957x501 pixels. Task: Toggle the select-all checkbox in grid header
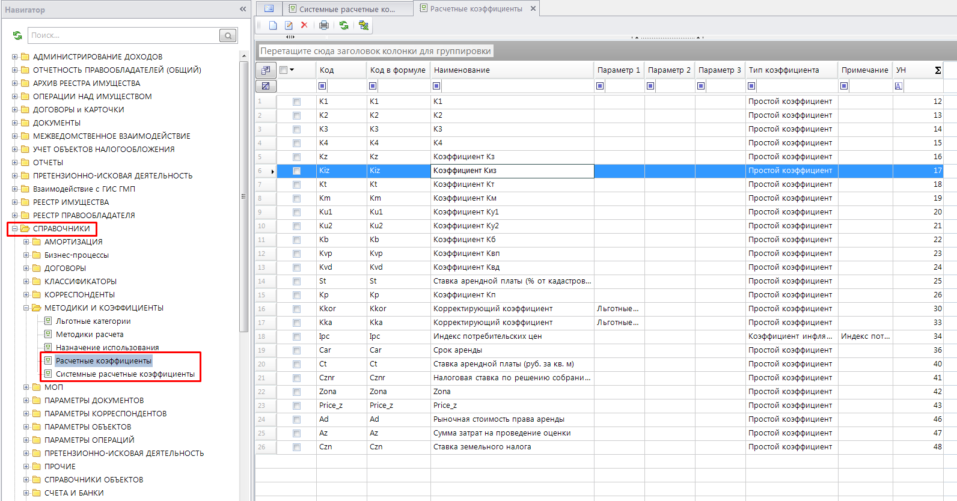(284, 70)
